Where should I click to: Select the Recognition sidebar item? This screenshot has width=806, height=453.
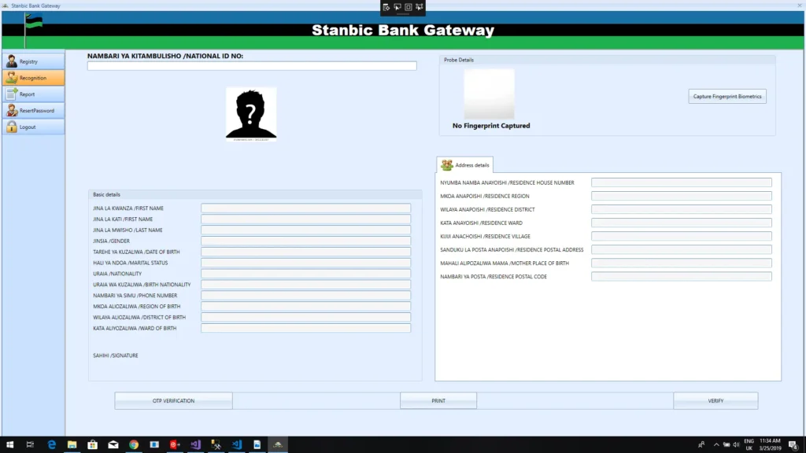(x=33, y=78)
